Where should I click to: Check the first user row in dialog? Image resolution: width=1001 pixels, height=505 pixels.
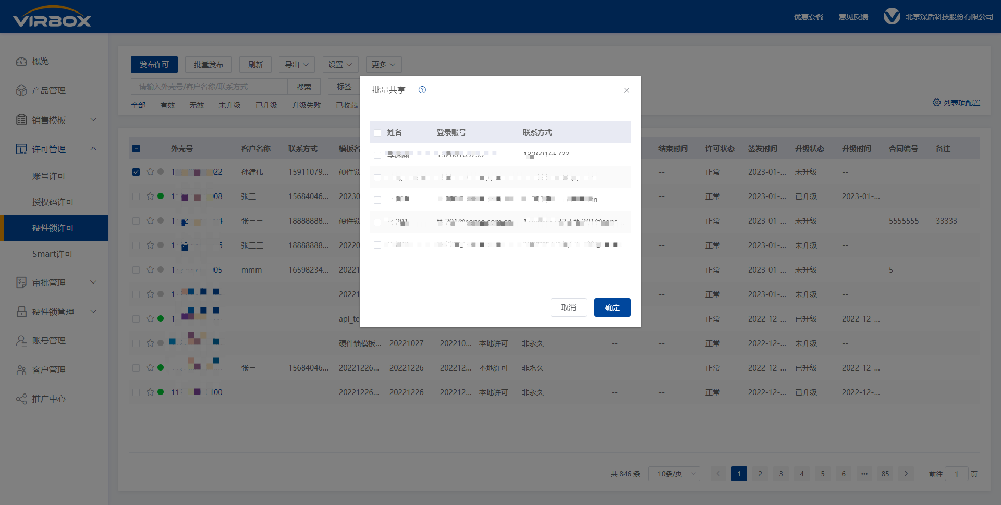pyautogui.click(x=377, y=155)
